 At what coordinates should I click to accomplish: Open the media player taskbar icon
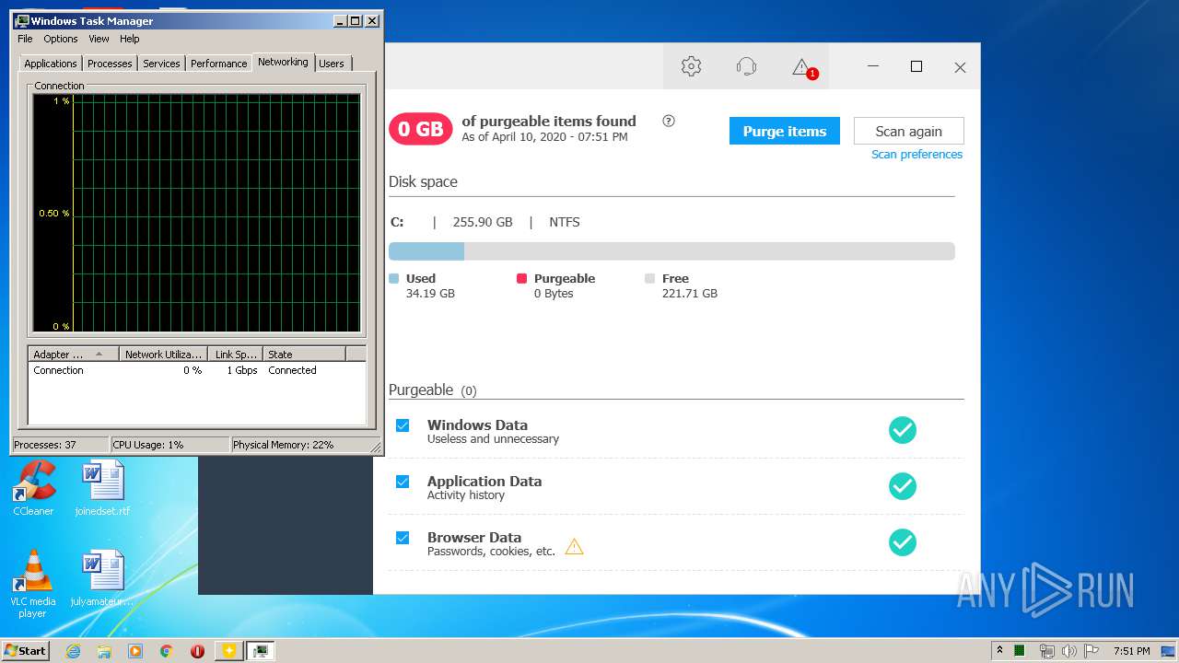[135, 651]
